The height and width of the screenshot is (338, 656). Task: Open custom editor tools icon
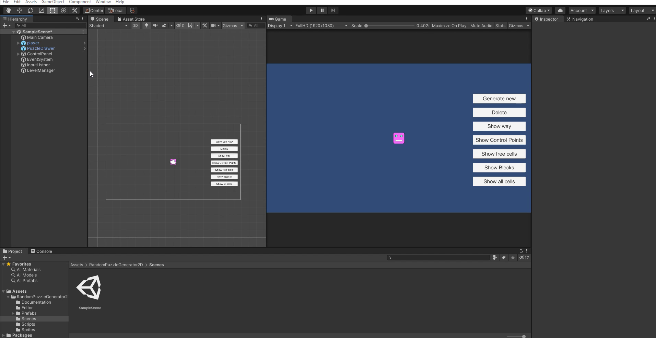pos(74,10)
